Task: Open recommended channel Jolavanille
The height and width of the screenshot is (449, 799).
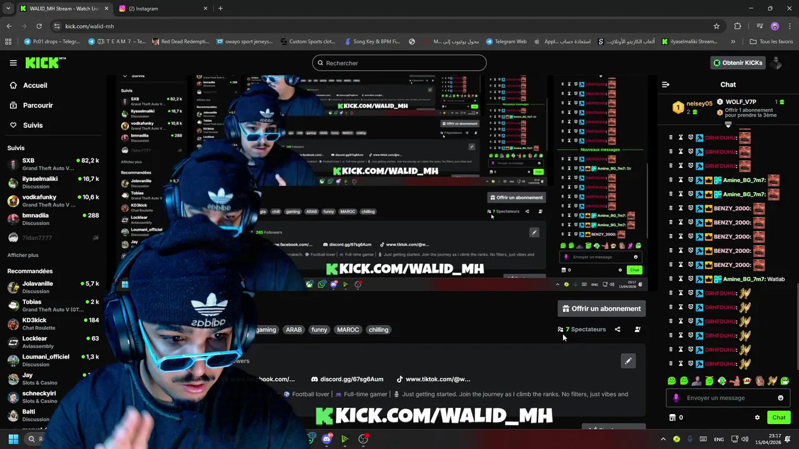Action: [53, 287]
